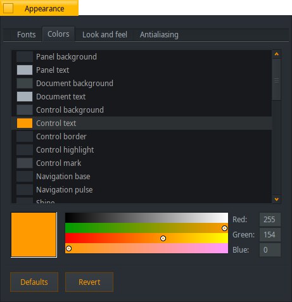Viewport: 292px width, 302px height.
Task: Open the Look and feel tab
Action: 105,34
